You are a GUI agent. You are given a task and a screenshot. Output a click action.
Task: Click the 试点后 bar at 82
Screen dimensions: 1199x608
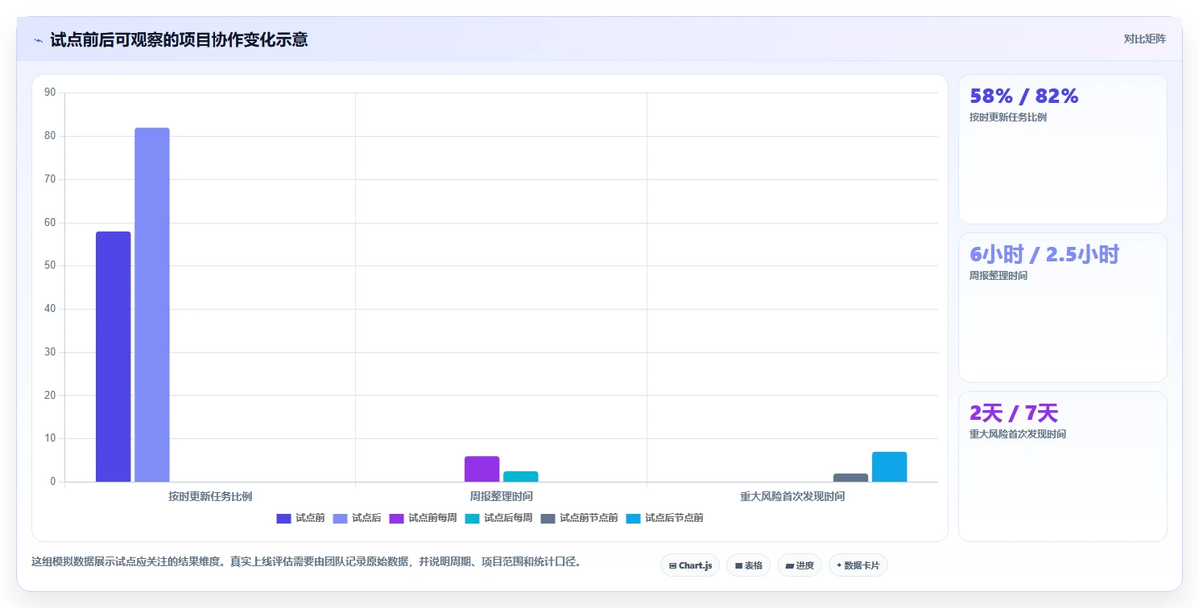(151, 305)
